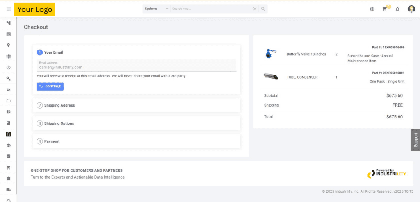Open the wrench maintenance sidebar icon
This screenshot has height=202, width=420.
[9, 79]
